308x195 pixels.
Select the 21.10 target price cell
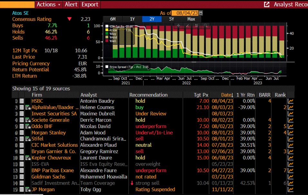click(203, 107)
